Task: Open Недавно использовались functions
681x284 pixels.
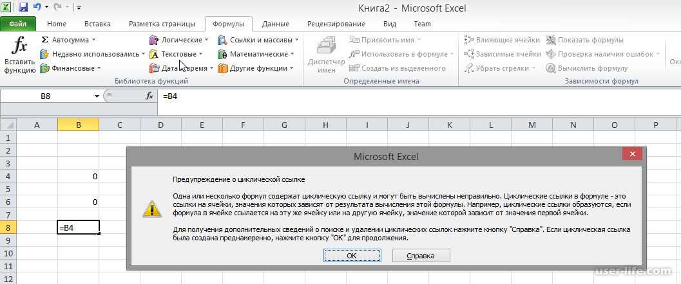Action: [x=93, y=54]
